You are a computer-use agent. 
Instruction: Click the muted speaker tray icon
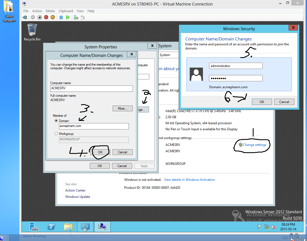(273, 227)
